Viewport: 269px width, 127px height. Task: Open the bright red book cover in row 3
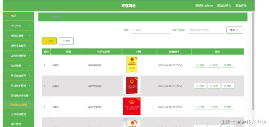point(132,106)
